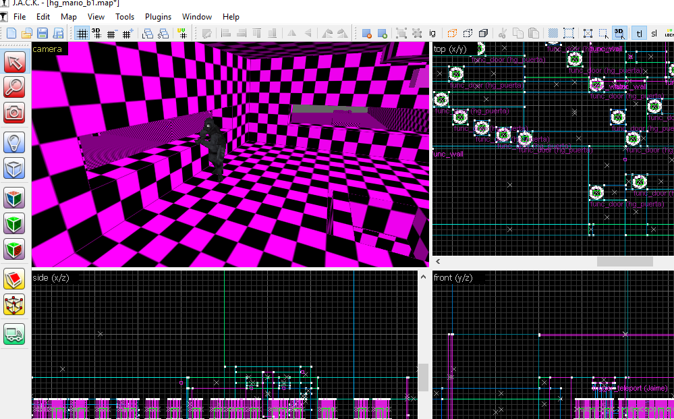This screenshot has width=674, height=419.
Task: Choose the Camera tool
Action: (x=14, y=113)
